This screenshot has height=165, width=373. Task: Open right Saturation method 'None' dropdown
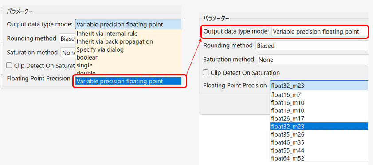click(x=313, y=60)
